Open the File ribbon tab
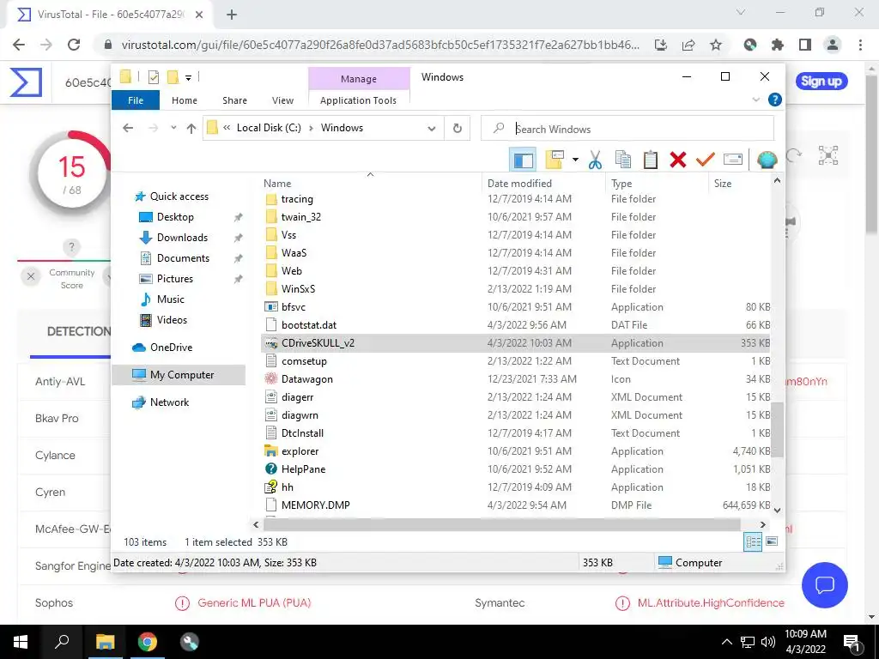Viewport: 879px width, 659px height. [x=136, y=100]
